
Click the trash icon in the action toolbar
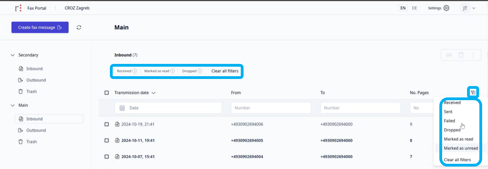point(461,55)
